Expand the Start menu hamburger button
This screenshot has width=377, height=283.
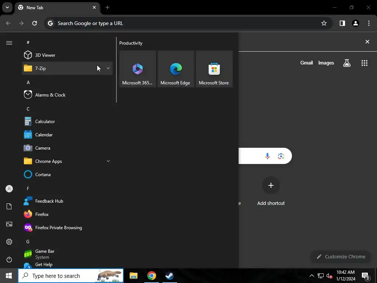tap(9, 43)
